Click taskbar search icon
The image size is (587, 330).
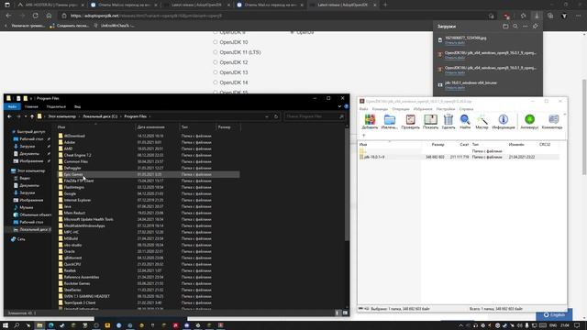coord(17,325)
